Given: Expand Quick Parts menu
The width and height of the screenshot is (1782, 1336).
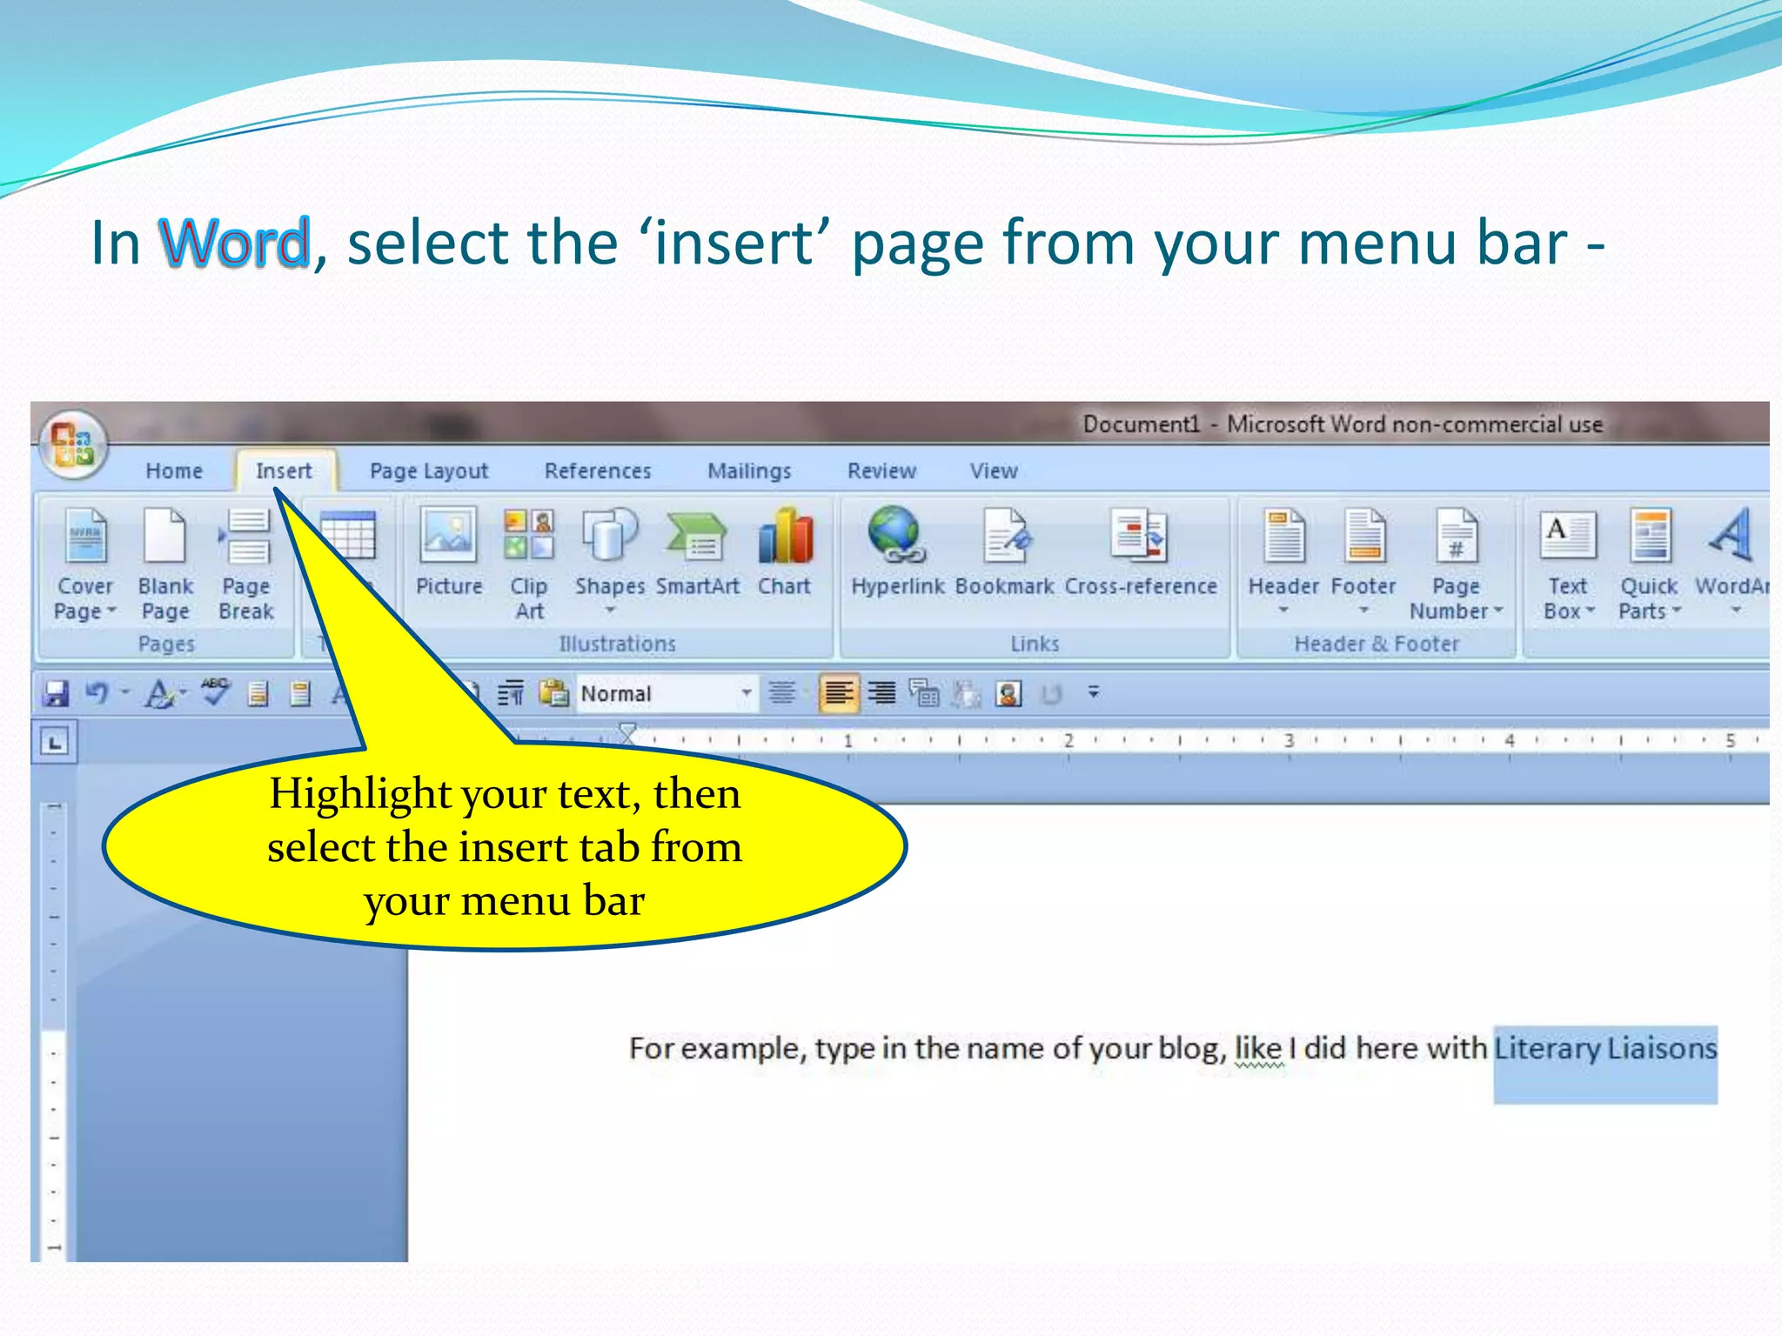Looking at the screenshot, I should point(1676,611).
